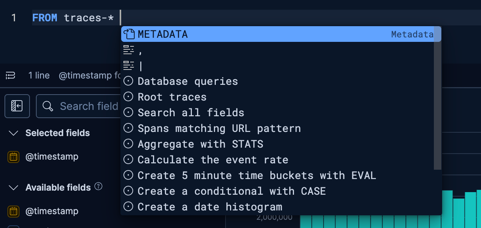481x228 pixels.
Task: Choose the highlighted METADATA autocomplete entry
Action: [162, 34]
